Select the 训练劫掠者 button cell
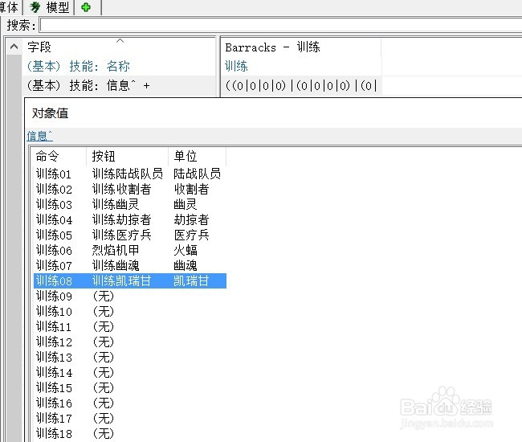This screenshot has width=522, height=442. 121,220
